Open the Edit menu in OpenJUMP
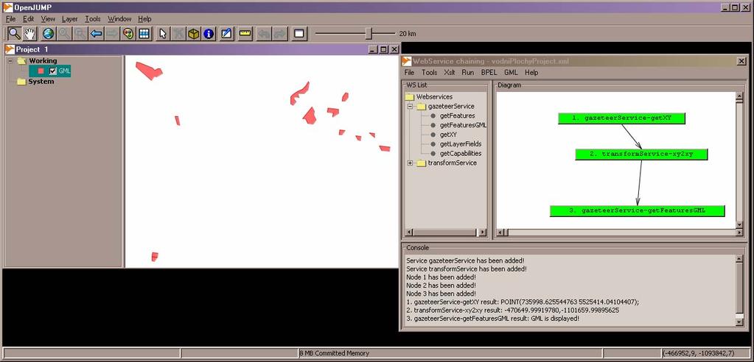Viewport: 754px width, 362px height. coord(28,18)
